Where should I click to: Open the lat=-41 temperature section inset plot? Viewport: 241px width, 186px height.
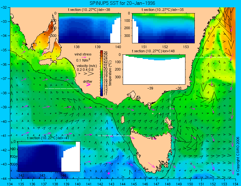(49, 156)
